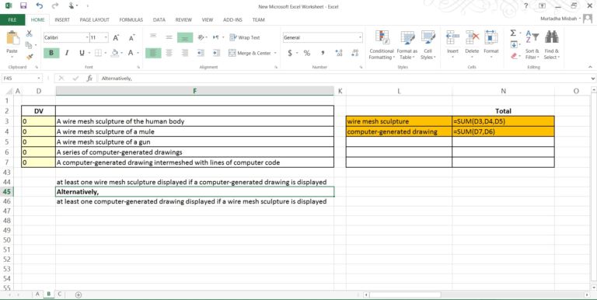Open Sort & Filter menu
This screenshot has height=300, width=597.
tap(532, 44)
